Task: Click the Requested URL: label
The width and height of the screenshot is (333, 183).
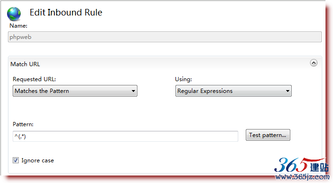Action: (x=34, y=79)
